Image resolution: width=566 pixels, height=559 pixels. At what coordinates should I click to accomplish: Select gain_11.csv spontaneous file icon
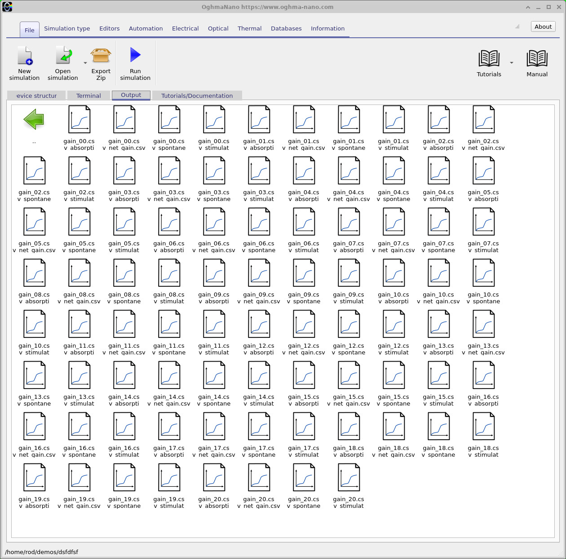coord(169,324)
